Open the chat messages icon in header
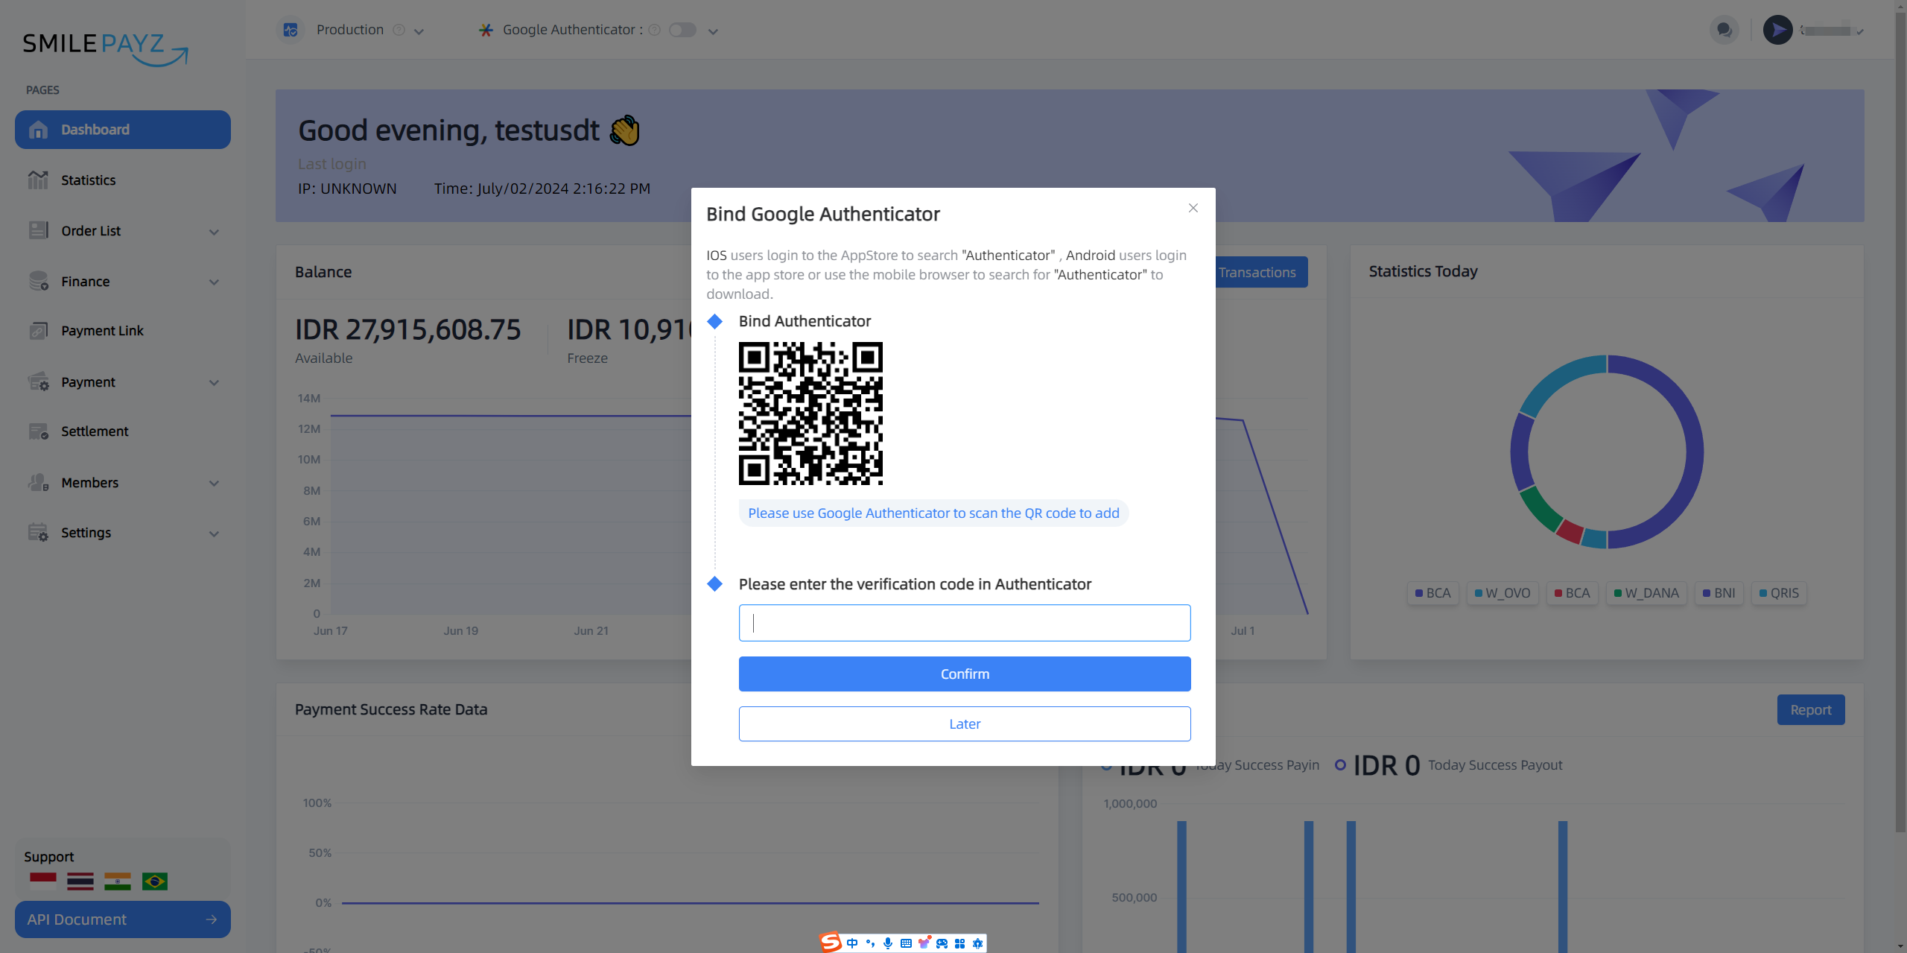Viewport: 1907px width, 953px height. pos(1724,30)
